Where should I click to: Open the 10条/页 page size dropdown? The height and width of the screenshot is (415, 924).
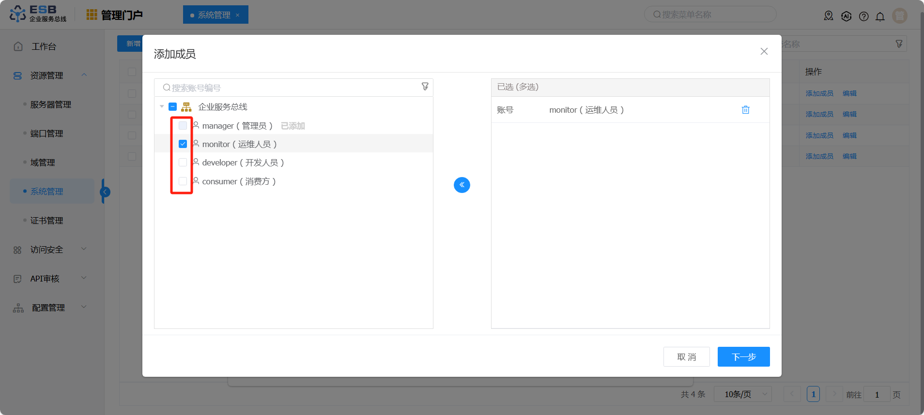pos(742,394)
